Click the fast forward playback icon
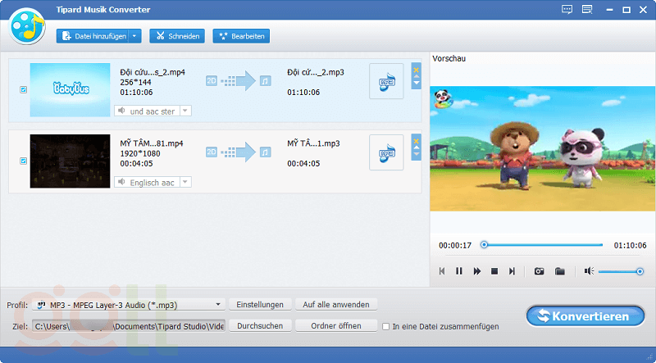The image size is (656, 363). pos(476,270)
